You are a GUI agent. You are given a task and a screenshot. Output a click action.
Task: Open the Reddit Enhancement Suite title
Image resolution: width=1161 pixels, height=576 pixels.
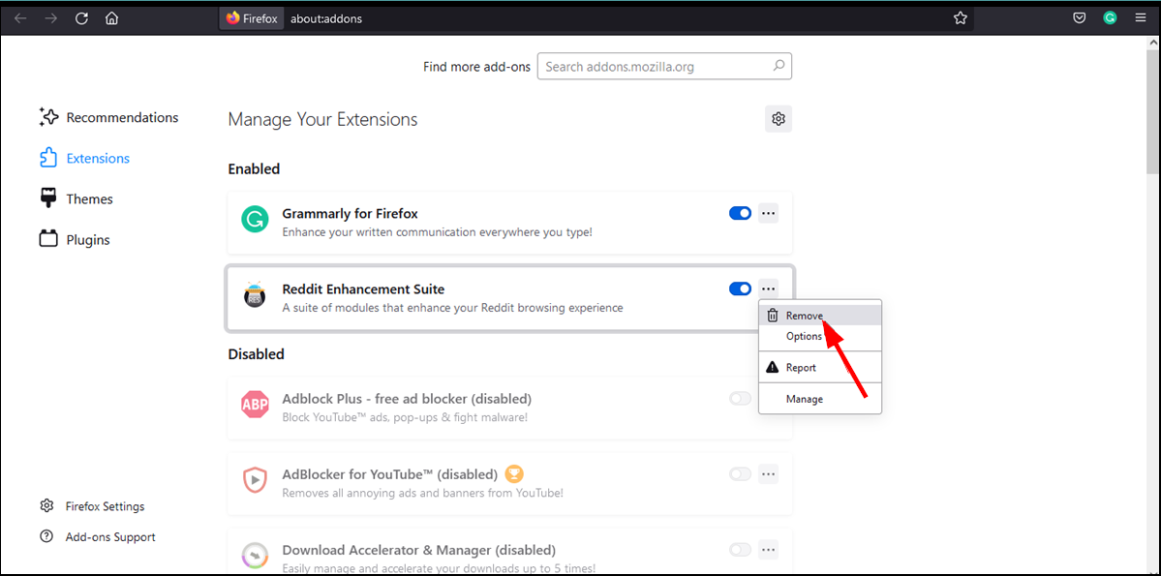pos(363,288)
